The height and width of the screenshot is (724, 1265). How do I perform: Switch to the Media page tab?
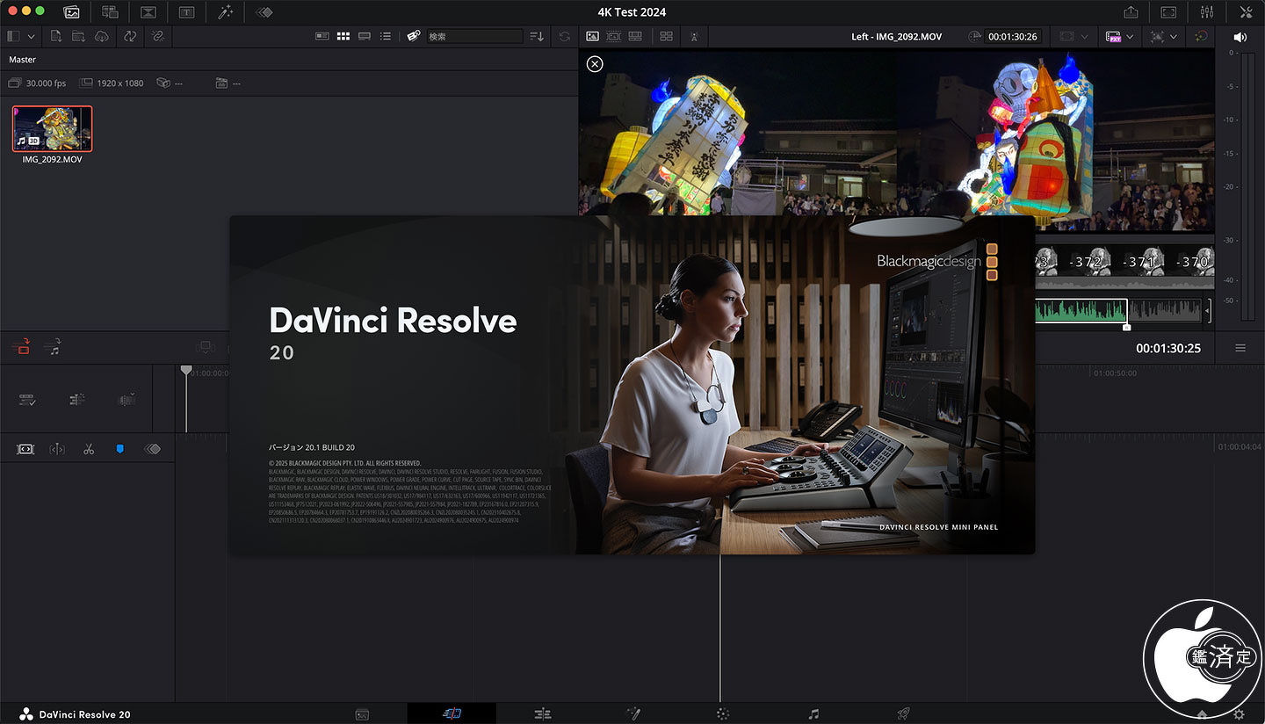362,714
